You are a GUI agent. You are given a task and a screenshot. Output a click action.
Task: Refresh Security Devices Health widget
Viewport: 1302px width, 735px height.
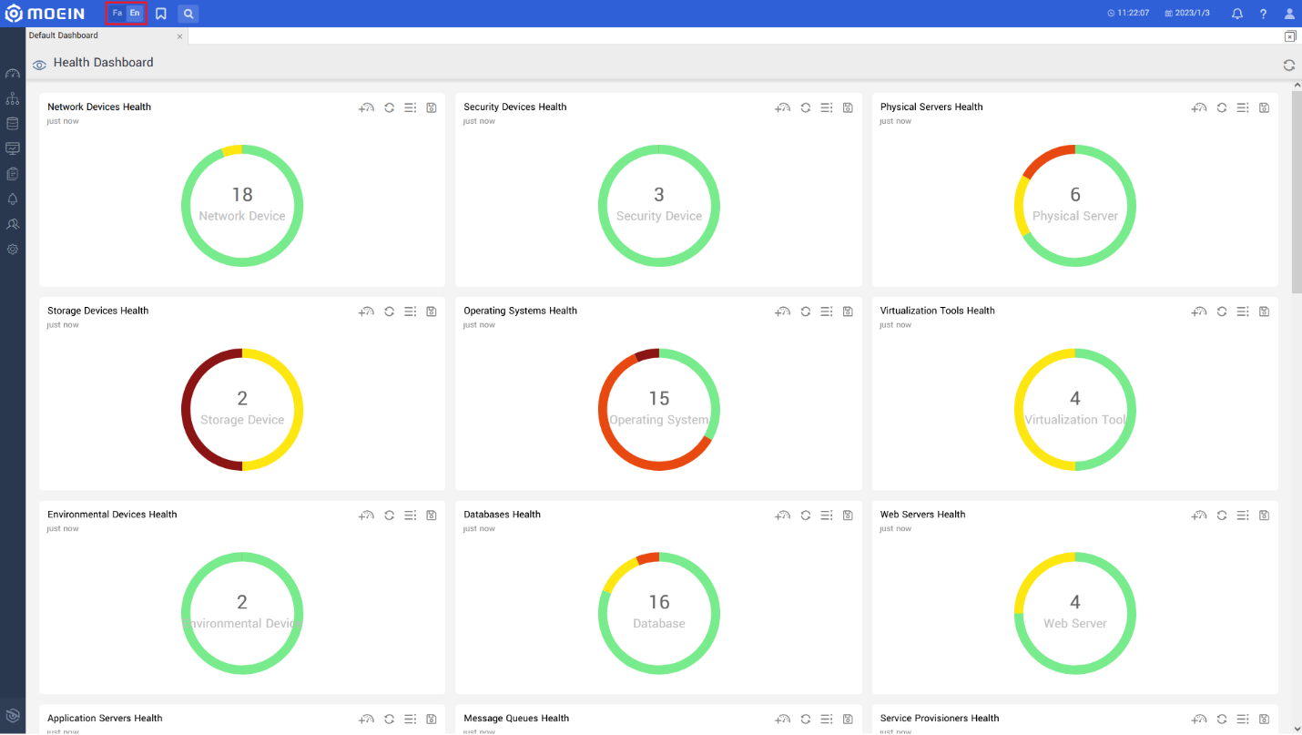(806, 107)
